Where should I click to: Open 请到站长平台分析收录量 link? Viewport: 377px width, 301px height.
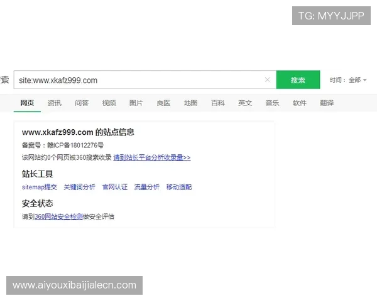pyautogui.click(x=152, y=157)
